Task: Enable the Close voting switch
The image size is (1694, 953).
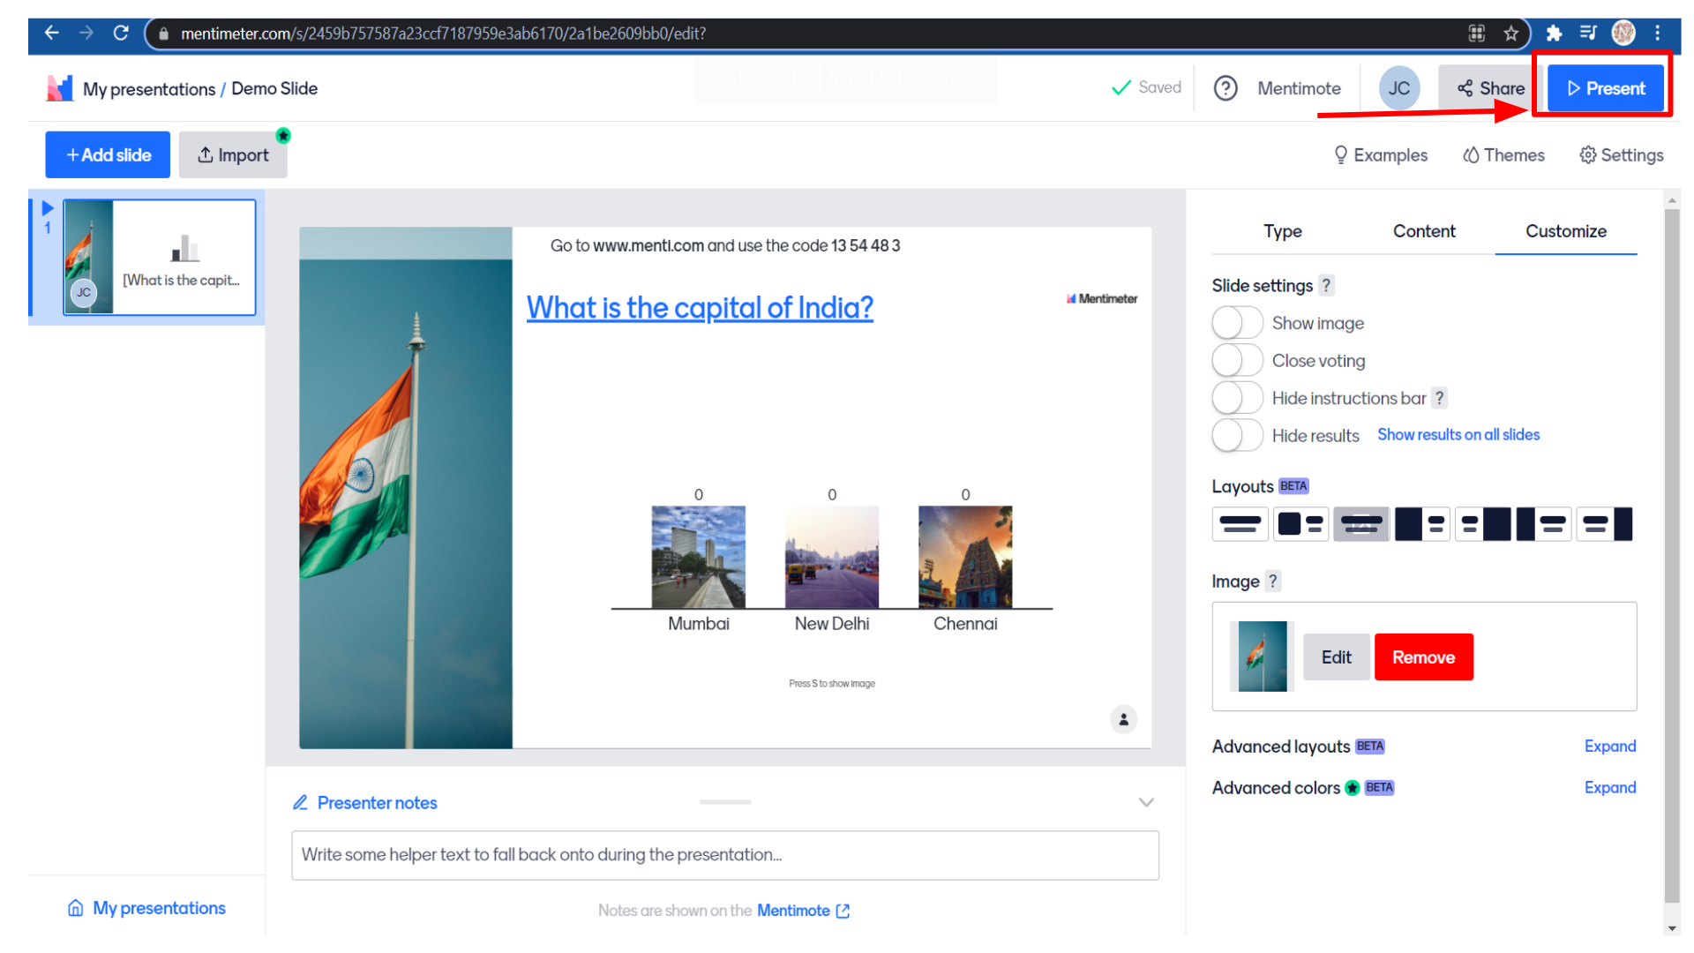Action: pos(1237,361)
